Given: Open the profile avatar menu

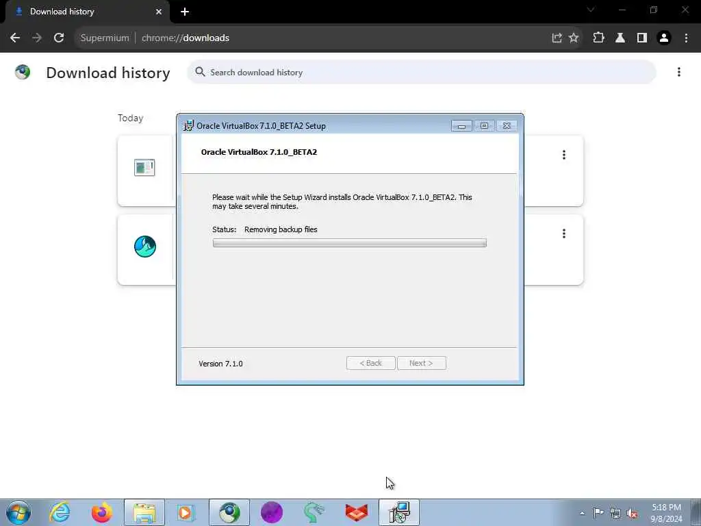Looking at the screenshot, I should 664,38.
